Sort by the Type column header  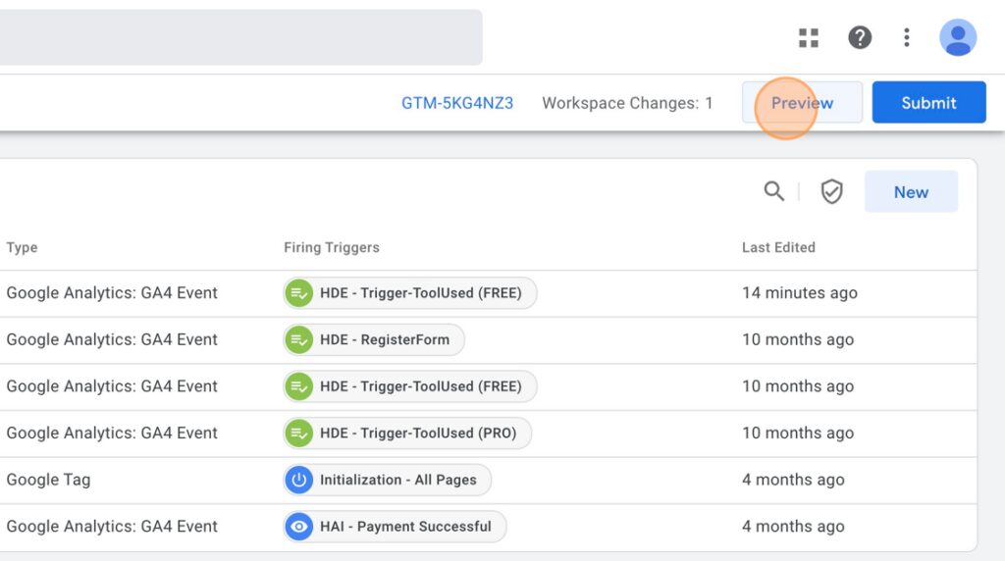[22, 247]
